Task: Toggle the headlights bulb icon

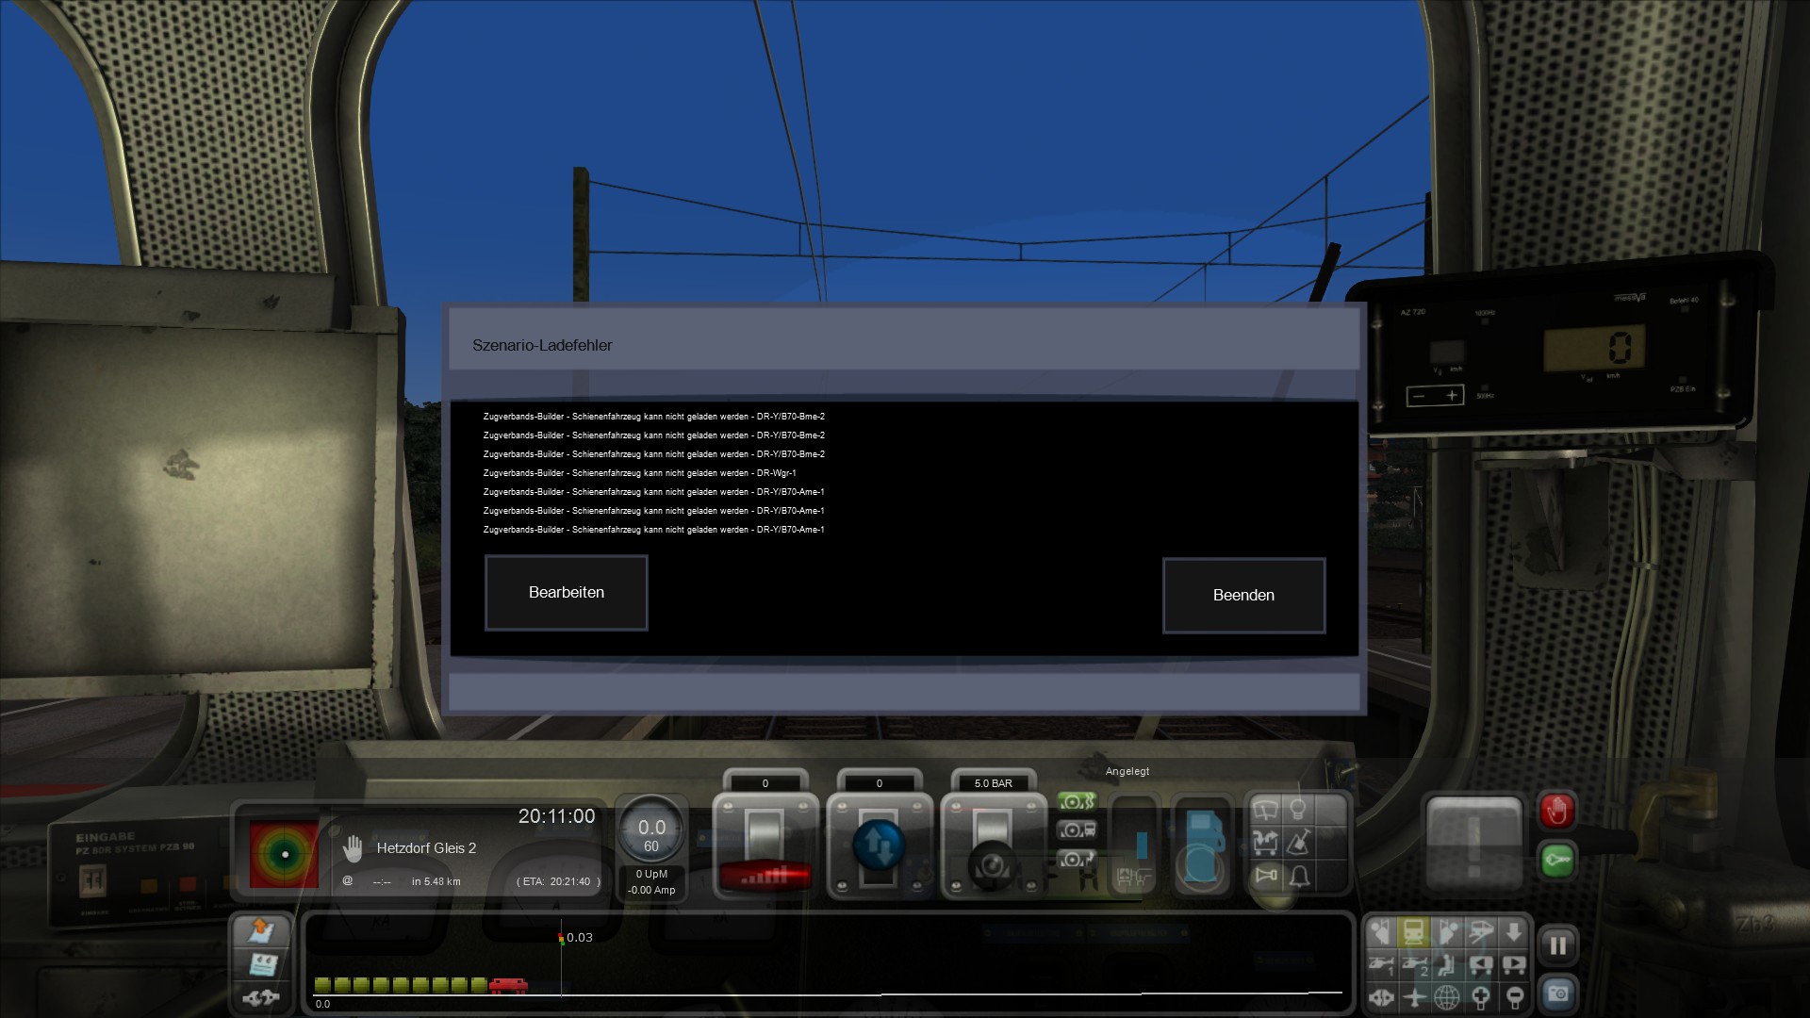Action: pos(1298,810)
